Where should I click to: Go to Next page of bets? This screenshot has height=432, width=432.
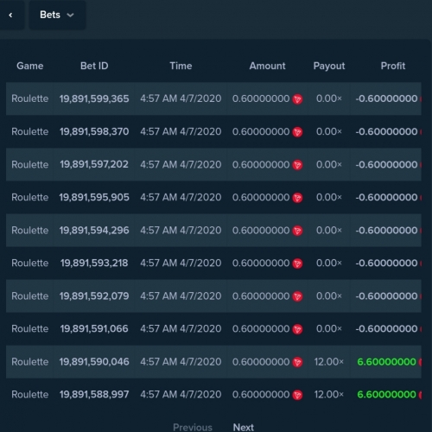click(x=244, y=427)
